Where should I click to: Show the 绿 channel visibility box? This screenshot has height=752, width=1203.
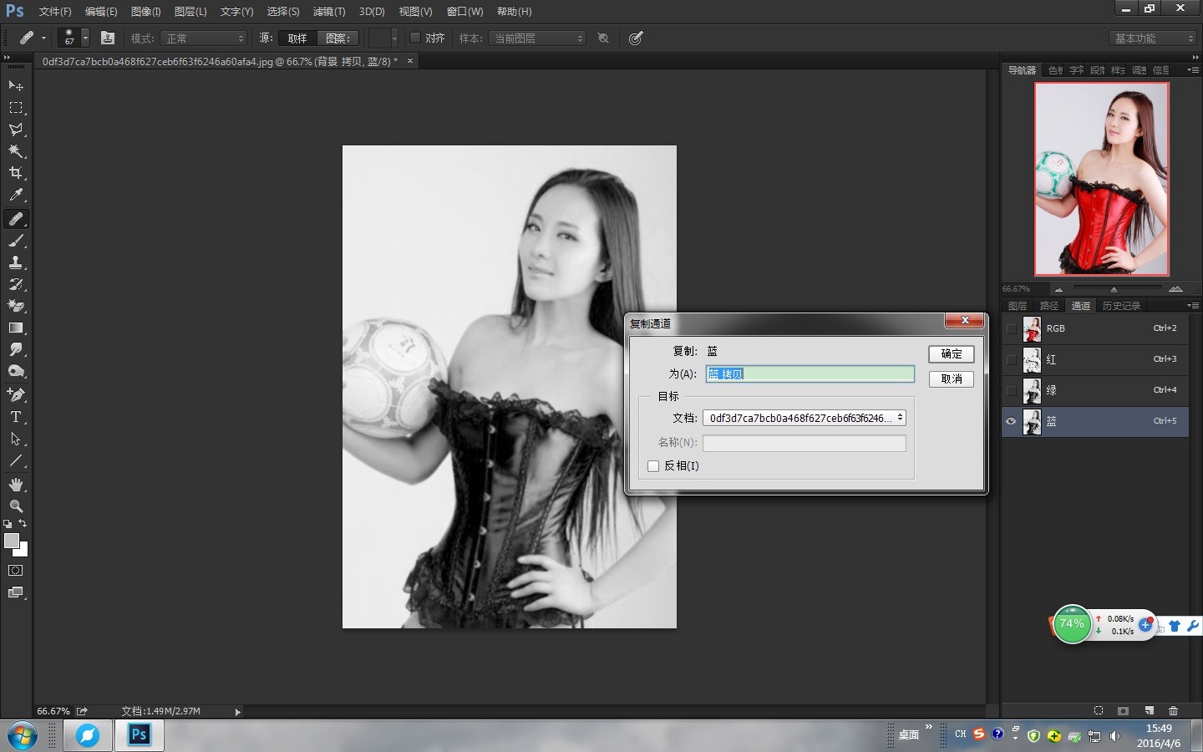(x=1011, y=390)
